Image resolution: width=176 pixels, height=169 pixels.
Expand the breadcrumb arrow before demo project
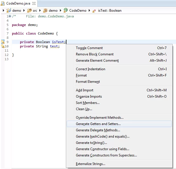click(x=3, y=11)
